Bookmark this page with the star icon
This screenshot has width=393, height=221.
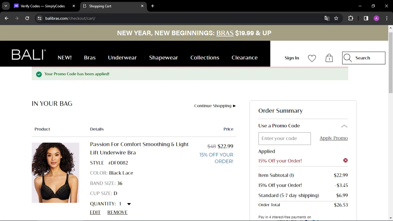pos(336,18)
